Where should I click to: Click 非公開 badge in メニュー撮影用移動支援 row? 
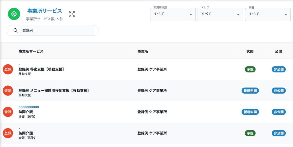pos(278,91)
